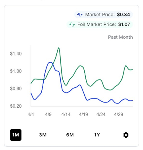Viewport: 143px width, 150px height.
Task: Click the $1.00 price axis label
Action: (x=16, y=71)
